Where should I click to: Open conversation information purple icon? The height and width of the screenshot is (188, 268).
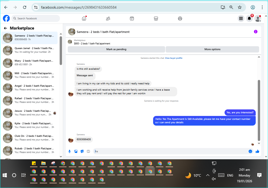pyautogui.click(x=255, y=32)
